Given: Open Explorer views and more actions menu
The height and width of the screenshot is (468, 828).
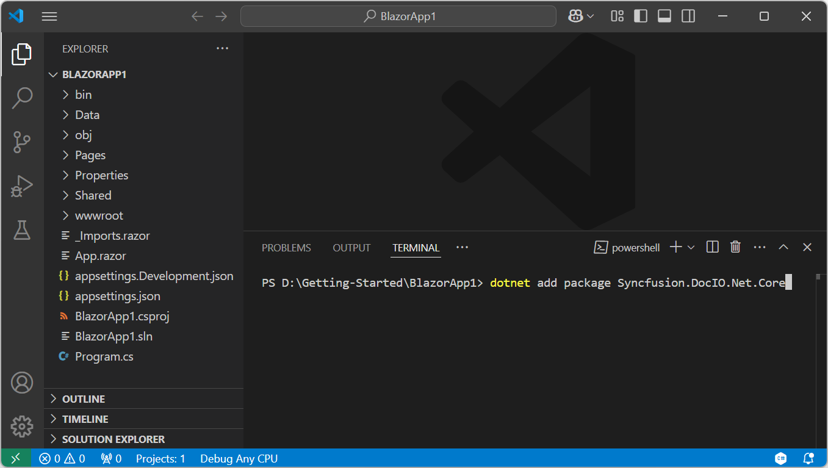Looking at the screenshot, I should pos(222,49).
